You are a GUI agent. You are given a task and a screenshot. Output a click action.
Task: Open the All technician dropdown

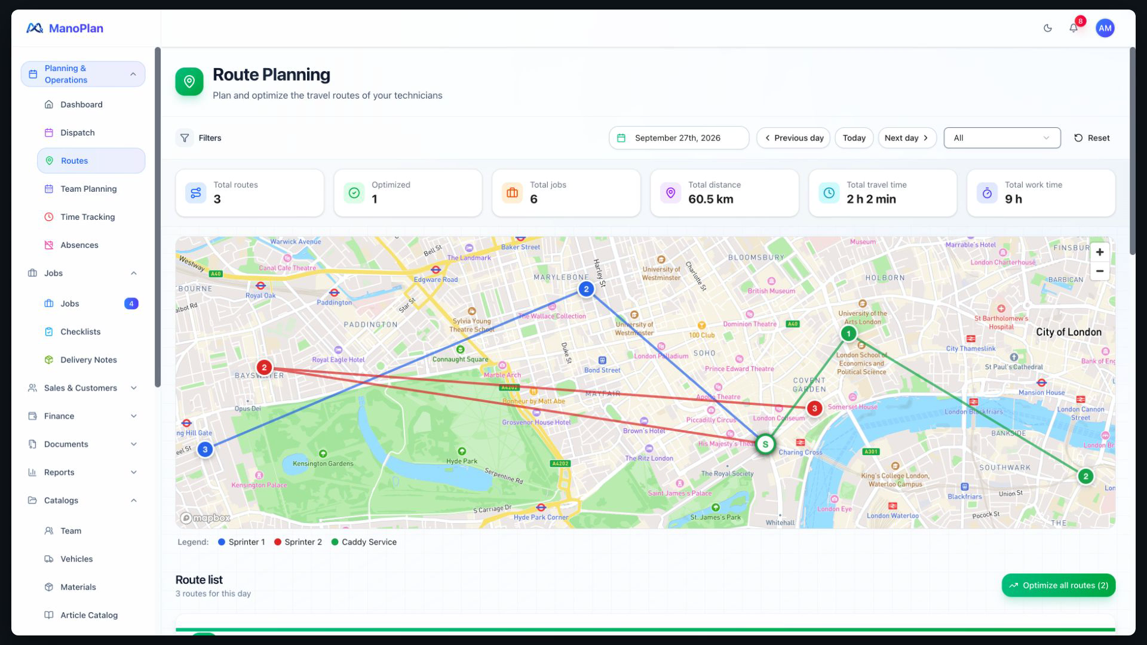(1002, 138)
